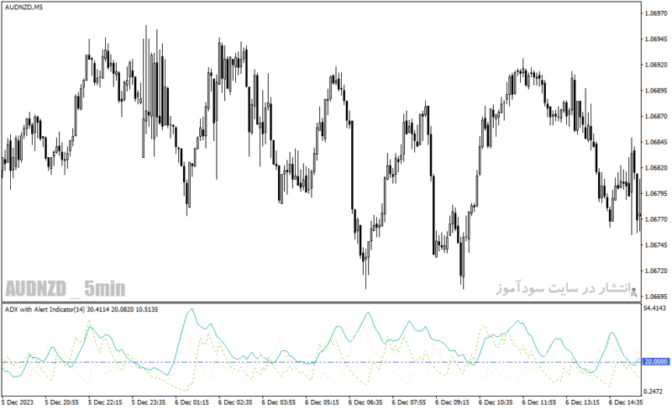Click the 6 Dec 14:35 time marker
Screen dimensions: 672x410
coord(626,402)
